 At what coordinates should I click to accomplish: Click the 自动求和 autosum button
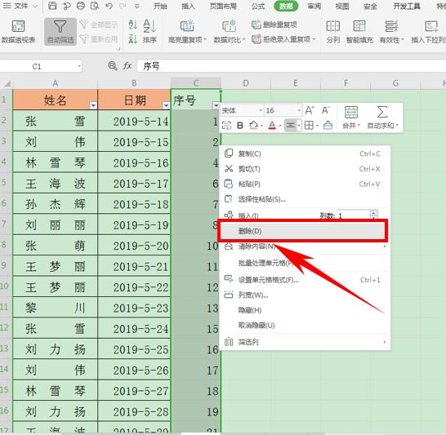tap(382, 118)
